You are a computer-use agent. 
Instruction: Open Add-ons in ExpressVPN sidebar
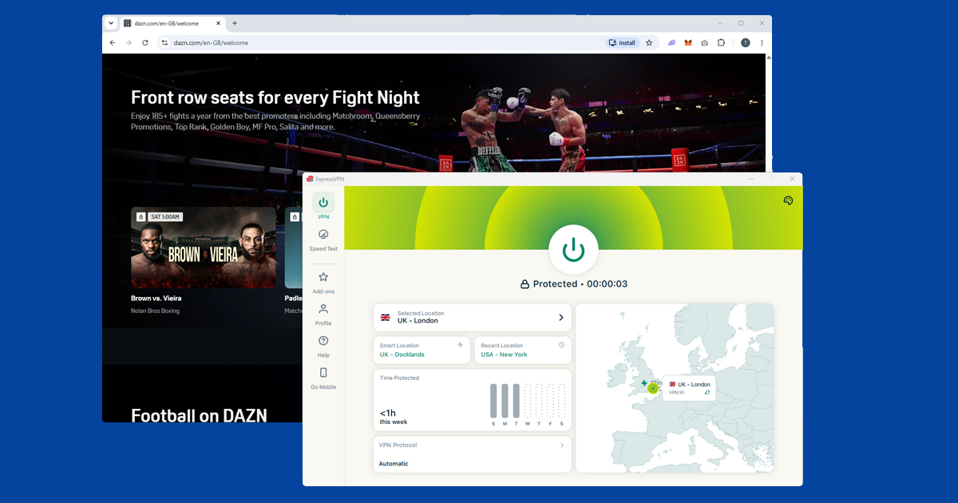[x=323, y=283]
